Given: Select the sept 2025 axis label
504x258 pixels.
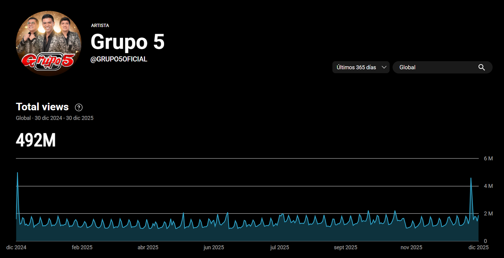Looking at the screenshot, I should (x=345, y=248).
